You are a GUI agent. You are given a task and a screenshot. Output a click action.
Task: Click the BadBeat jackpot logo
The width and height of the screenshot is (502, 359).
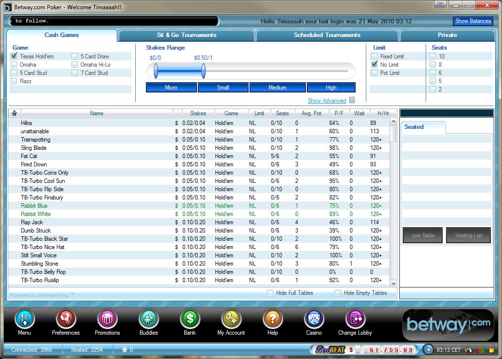point(330,350)
